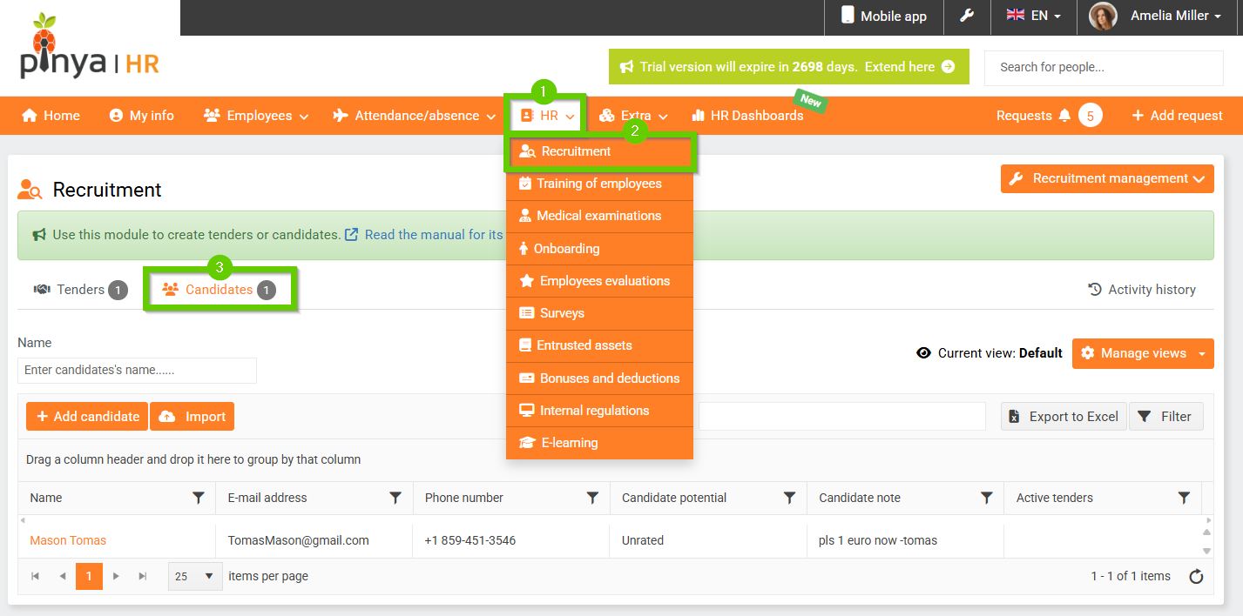1243x616 pixels.
Task: Open the Recruitment management dropdown
Action: coord(1107,178)
